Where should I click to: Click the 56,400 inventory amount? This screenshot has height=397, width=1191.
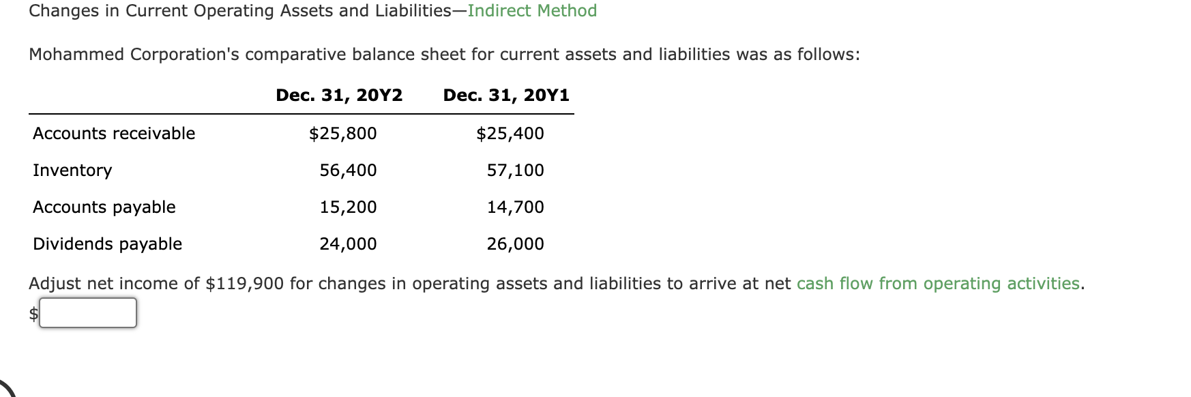pyautogui.click(x=348, y=170)
